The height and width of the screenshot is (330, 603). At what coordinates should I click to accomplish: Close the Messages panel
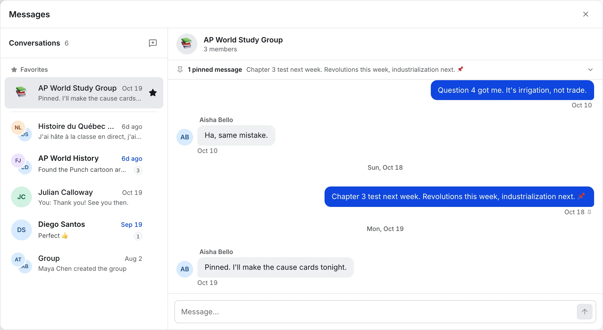coord(586,14)
